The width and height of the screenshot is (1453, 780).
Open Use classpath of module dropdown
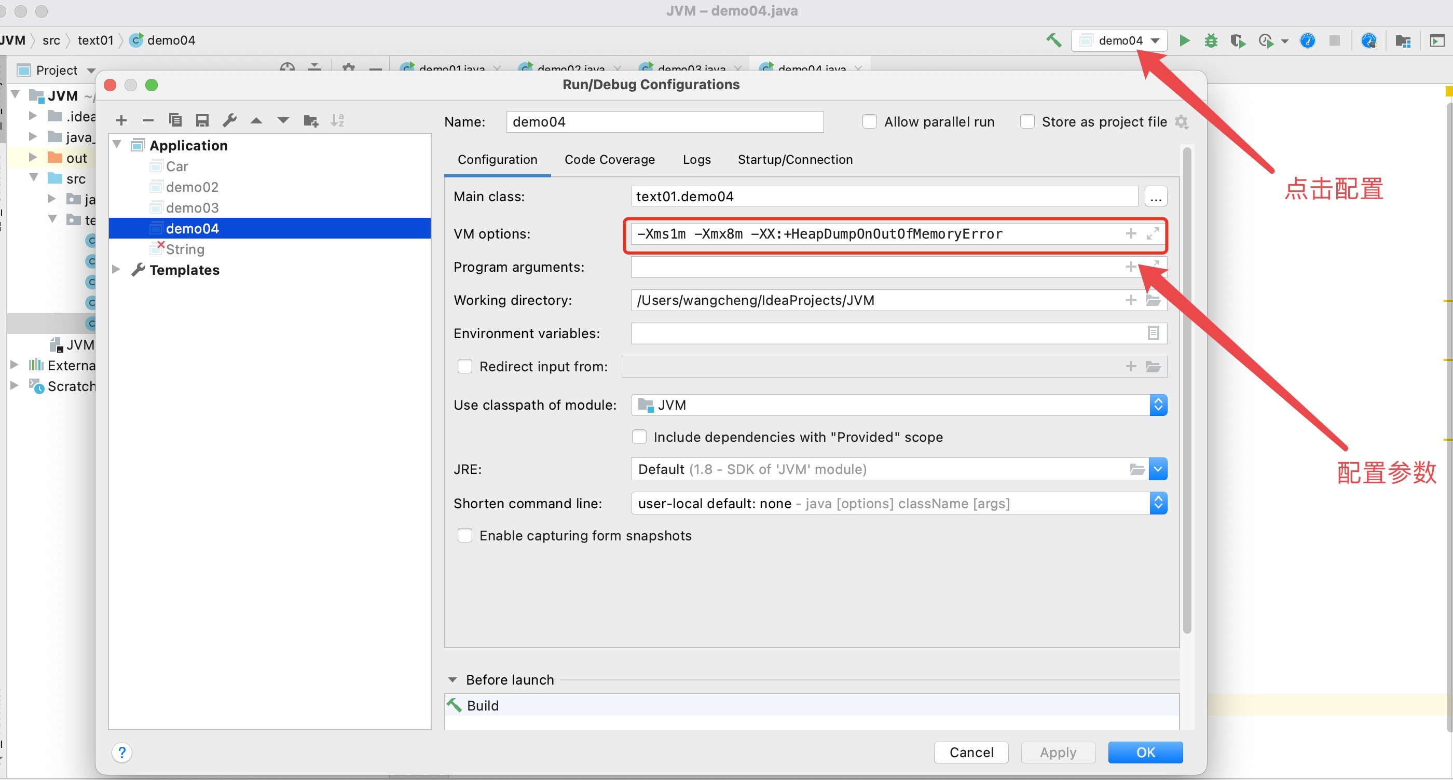click(1158, 405)
